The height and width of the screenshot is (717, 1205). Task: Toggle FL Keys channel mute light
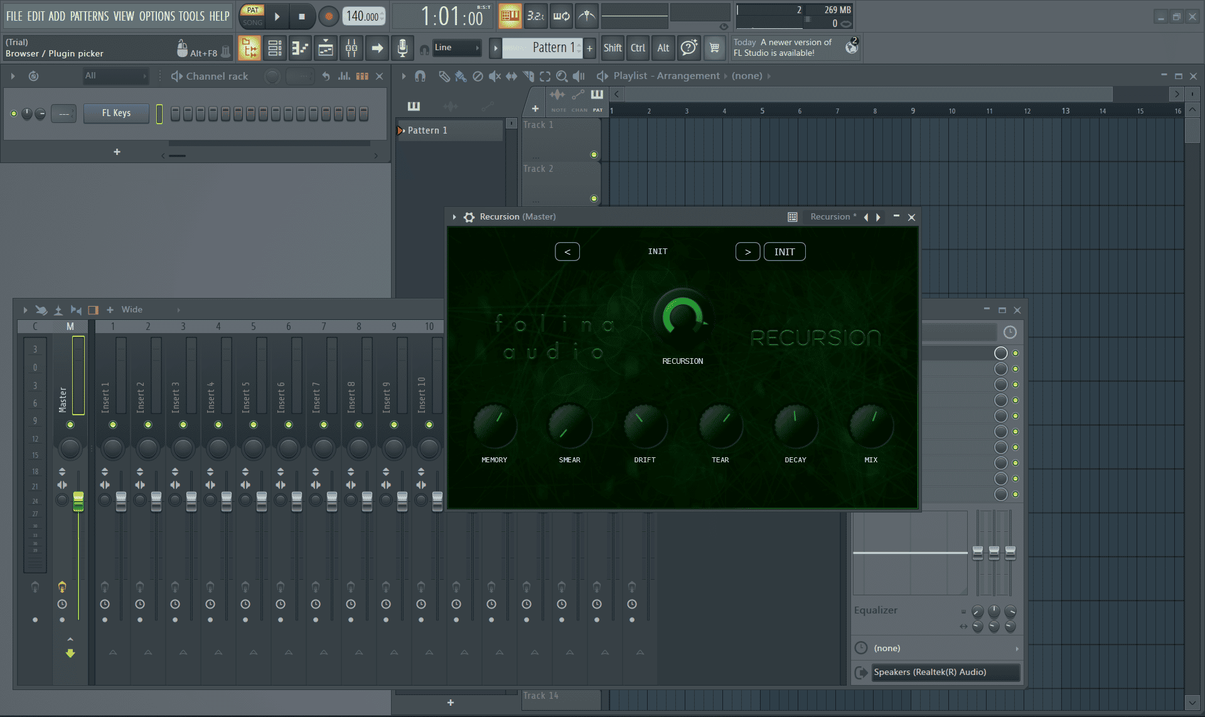[14, 114]
